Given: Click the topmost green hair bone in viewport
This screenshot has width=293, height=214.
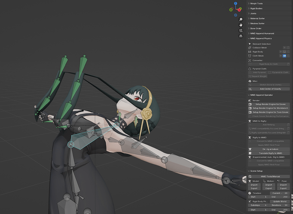Looking at the screenshot, I should (83, 66).
